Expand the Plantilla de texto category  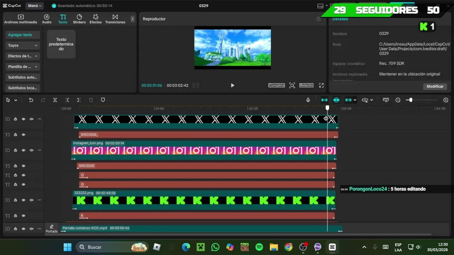(23, 67)
